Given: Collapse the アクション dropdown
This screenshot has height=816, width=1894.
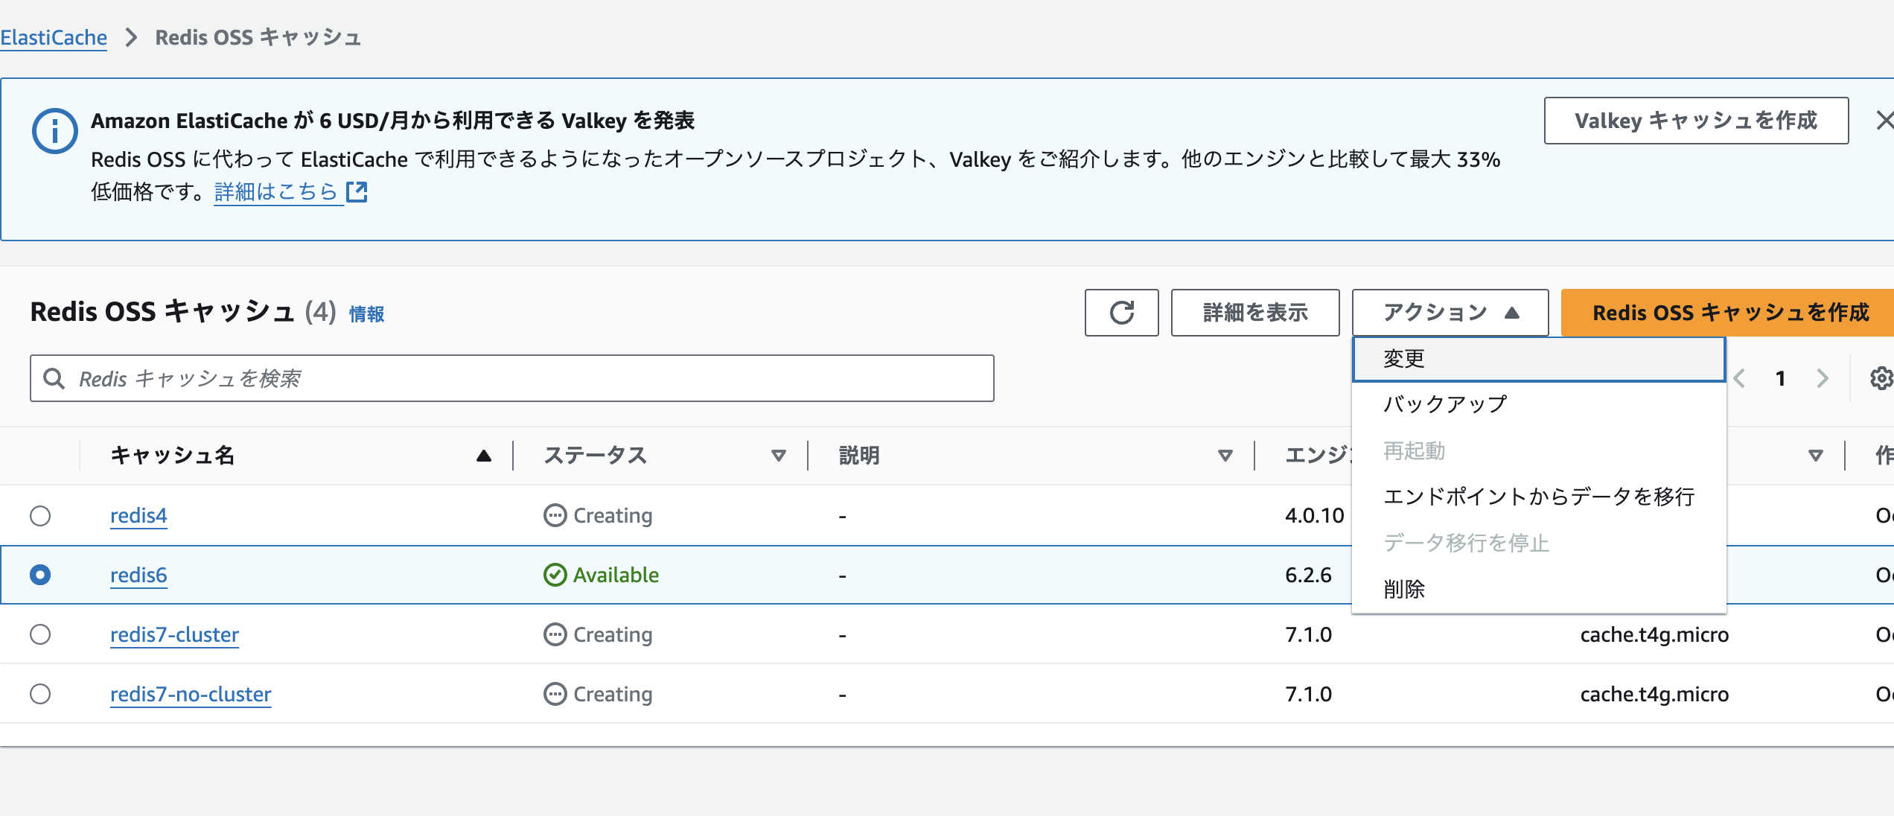Looking at the screenshot, I should click(x=1450, y=313).
